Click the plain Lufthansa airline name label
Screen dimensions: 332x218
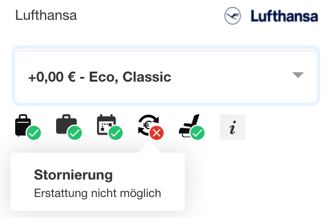46,15
